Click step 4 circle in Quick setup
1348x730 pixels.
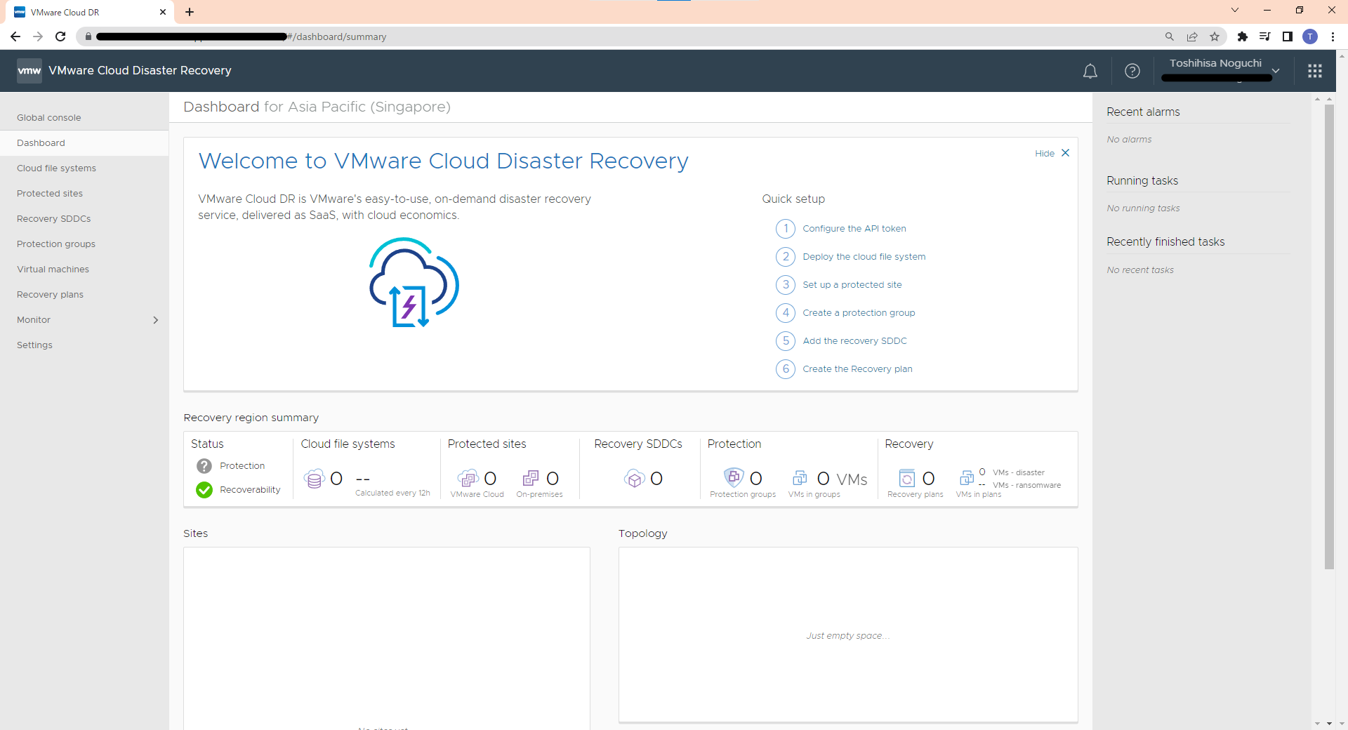786,313
